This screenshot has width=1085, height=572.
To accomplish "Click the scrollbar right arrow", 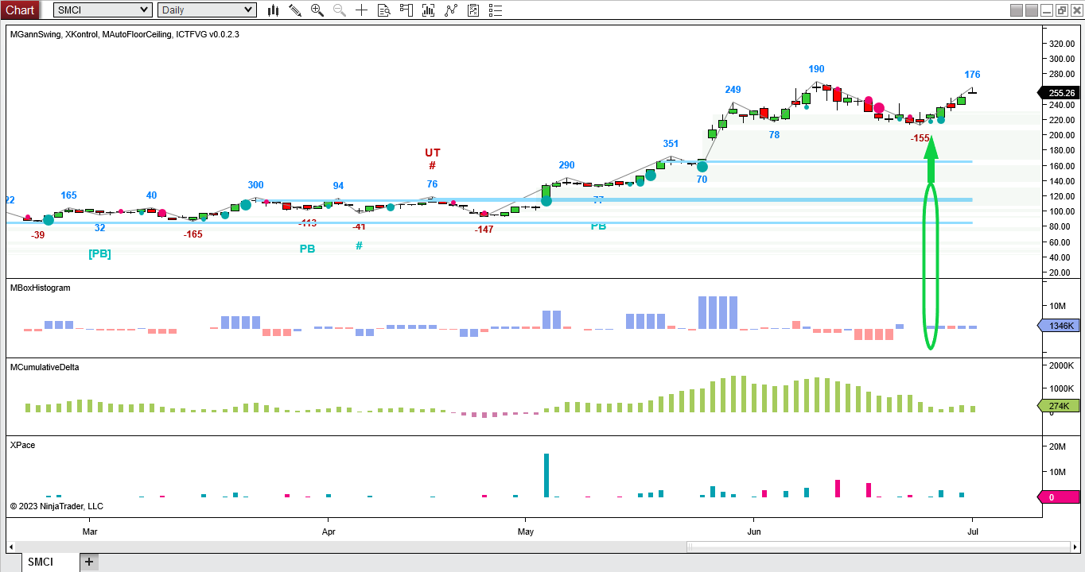I will (x=1075, y=547).
